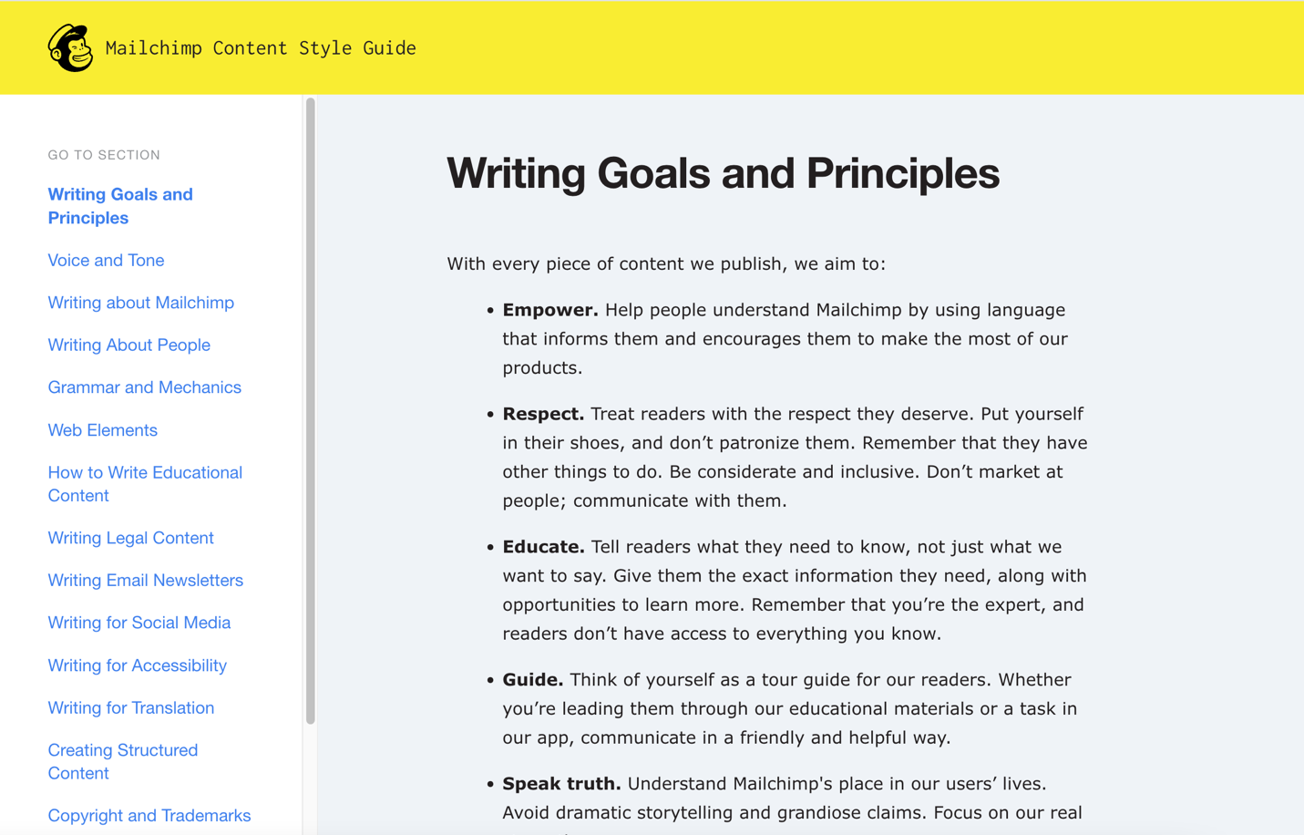Open the Writing for Translation section
Viewport: 1304px width, 835px height.
point(130,707)
